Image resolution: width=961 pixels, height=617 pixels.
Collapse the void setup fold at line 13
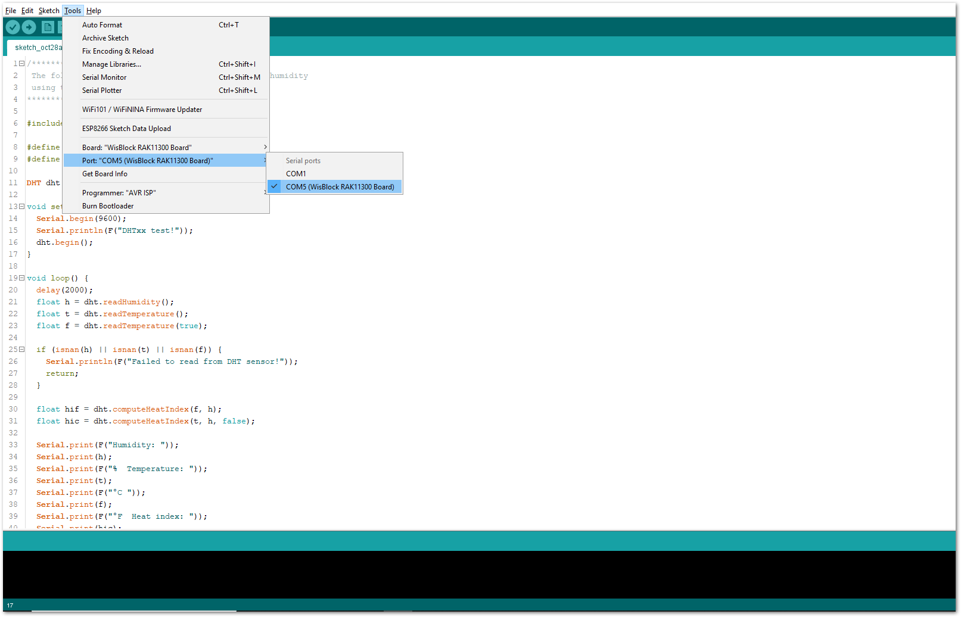pos(21,207)
